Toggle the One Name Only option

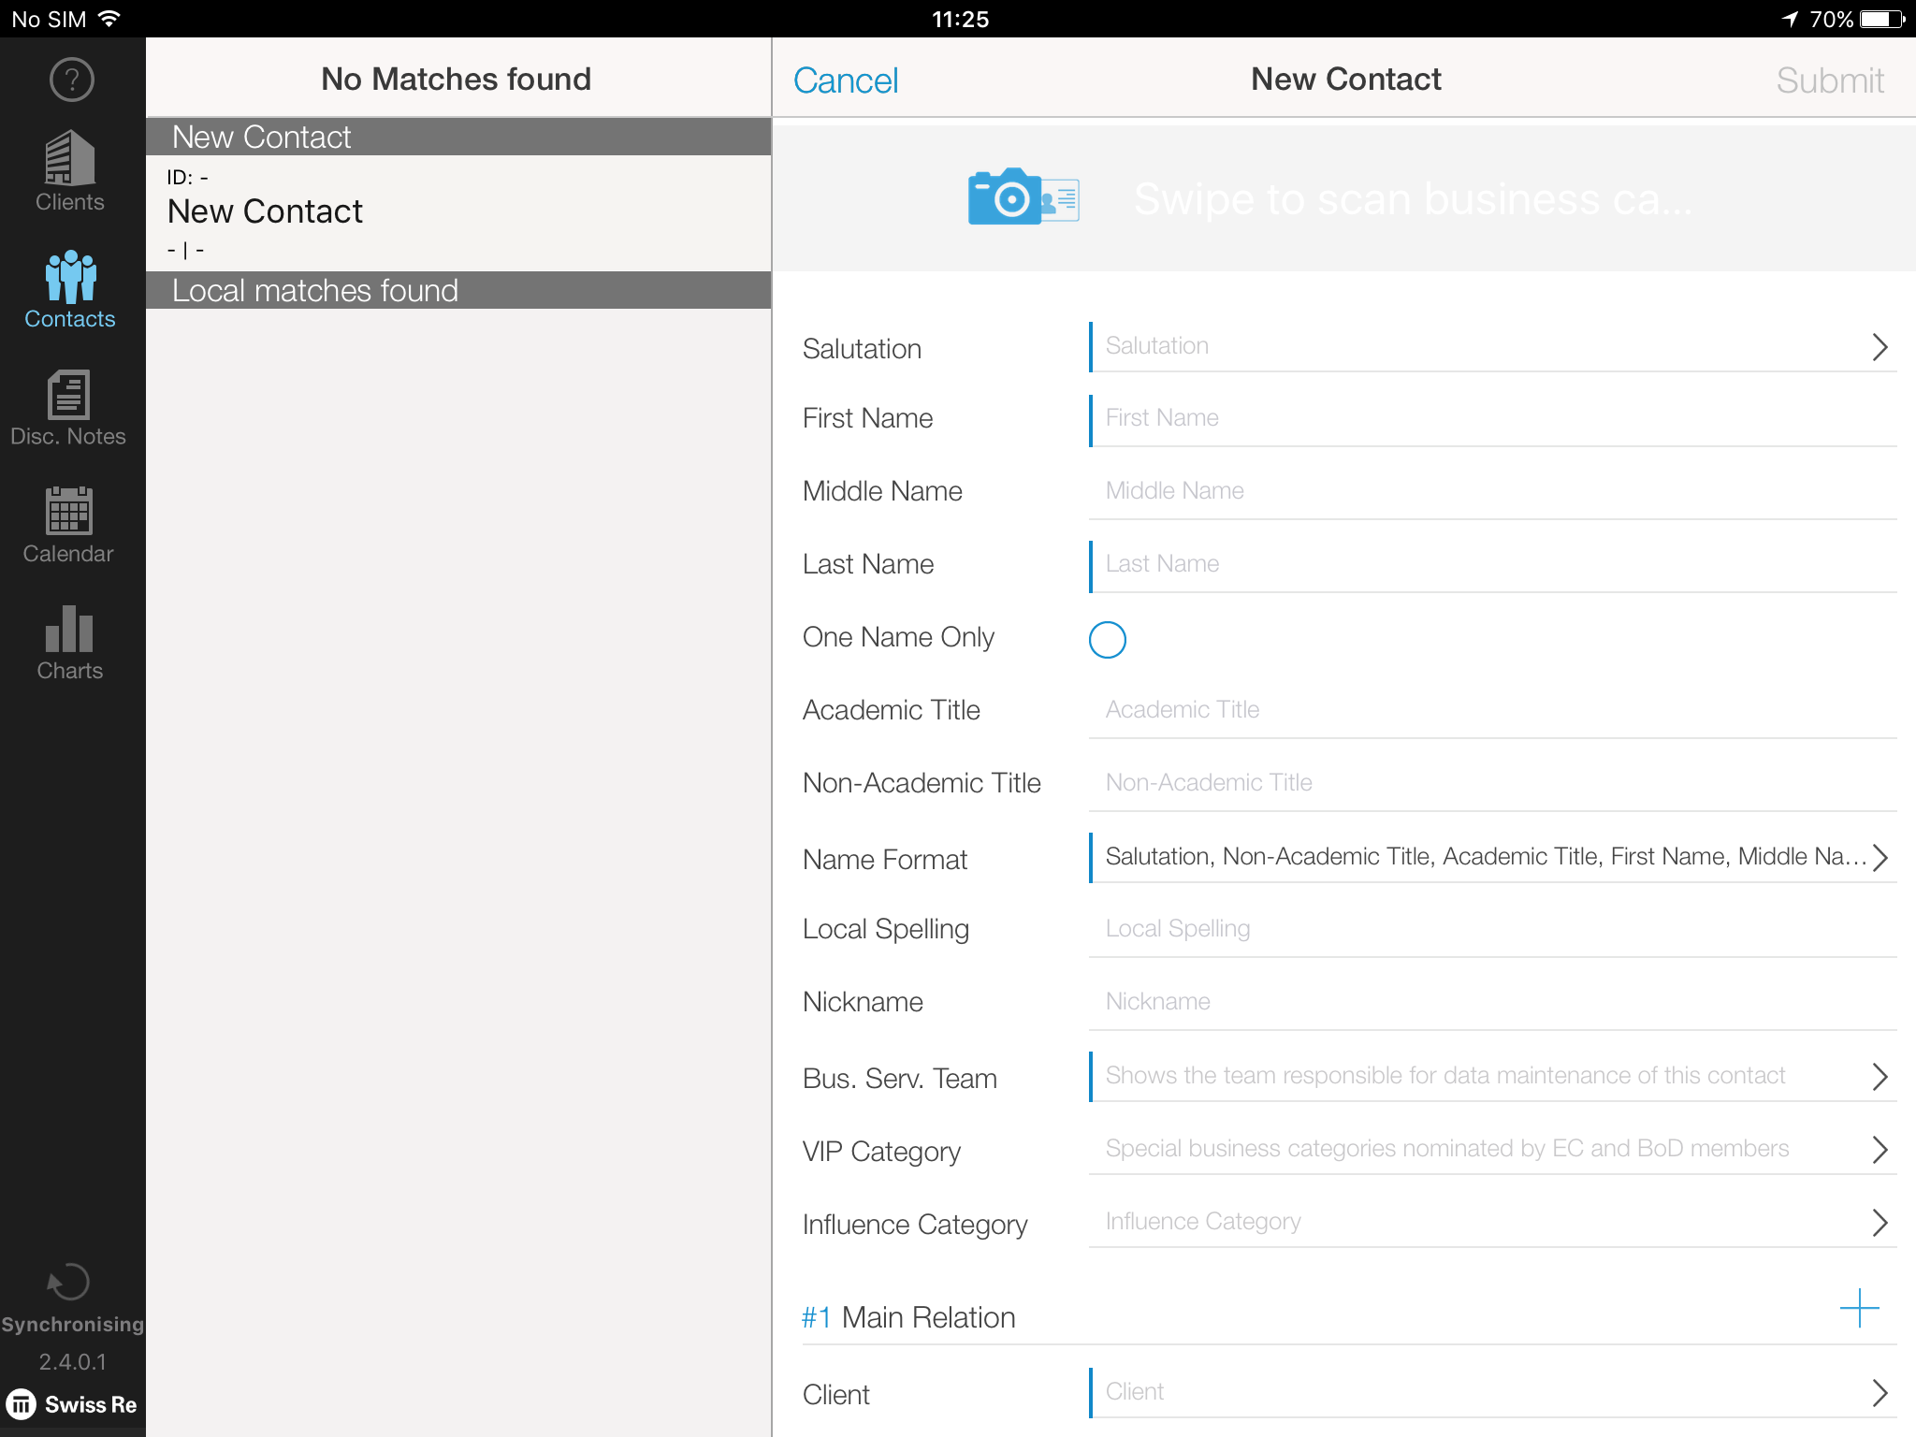point(1107,640)
